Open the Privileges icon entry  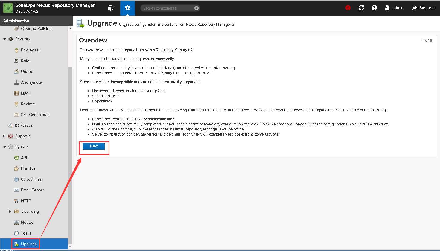pyautogui.click(x=16, y=50)
